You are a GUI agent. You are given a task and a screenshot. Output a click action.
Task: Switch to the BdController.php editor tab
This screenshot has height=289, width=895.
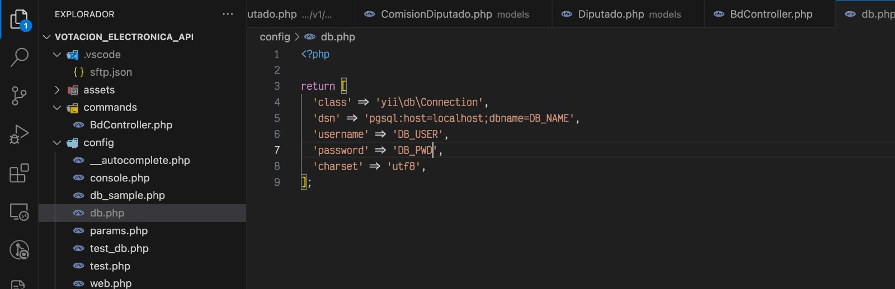click(770, 14)
